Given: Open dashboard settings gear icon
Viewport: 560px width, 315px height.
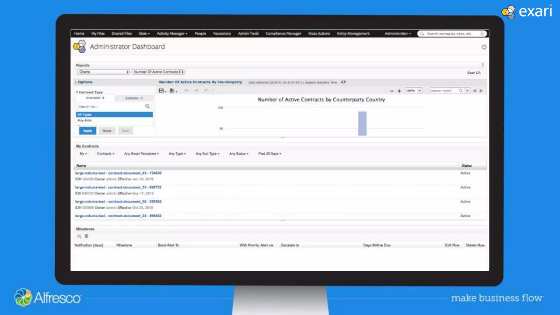Looking at the screenshot, I should click(x=484, y=47).
